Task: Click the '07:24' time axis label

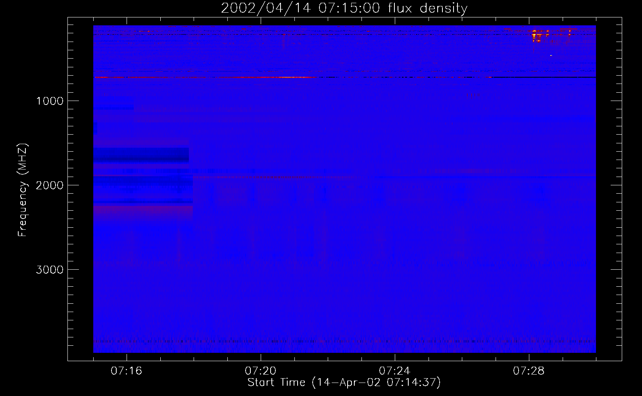Action: pos(394,371)
